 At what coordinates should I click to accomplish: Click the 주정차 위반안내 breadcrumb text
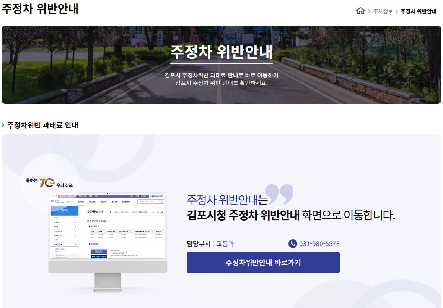[x=418, y=11]
